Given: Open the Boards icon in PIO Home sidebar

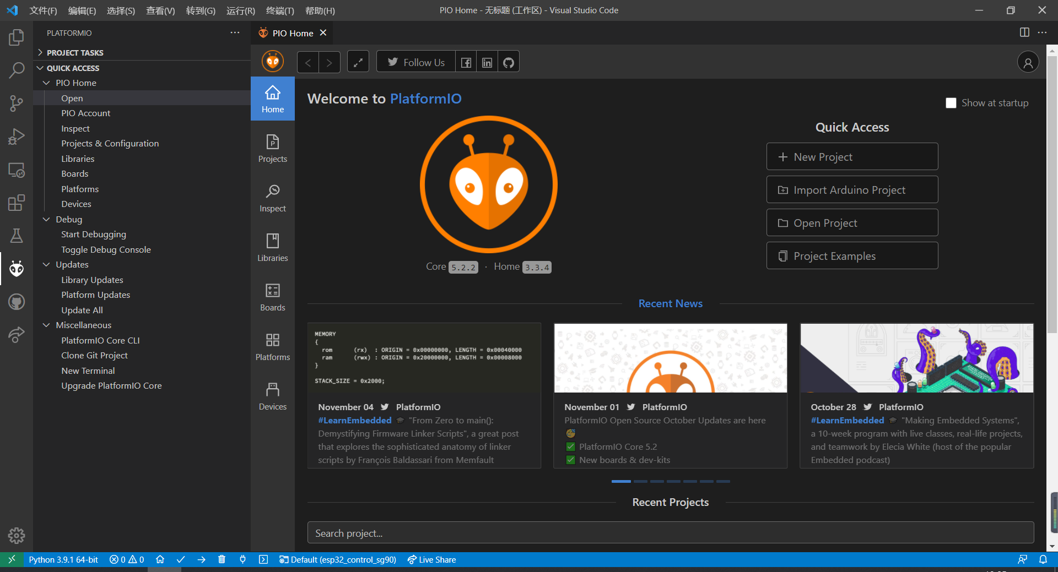Looking at the screenshot, I should [x=272, y=296].
